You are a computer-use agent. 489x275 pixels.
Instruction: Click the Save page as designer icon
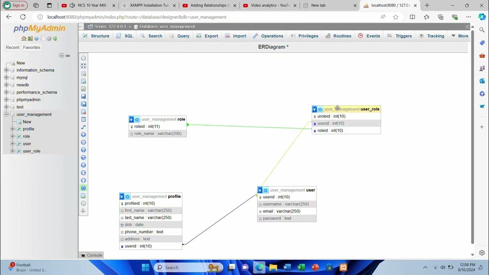point(83,104)
